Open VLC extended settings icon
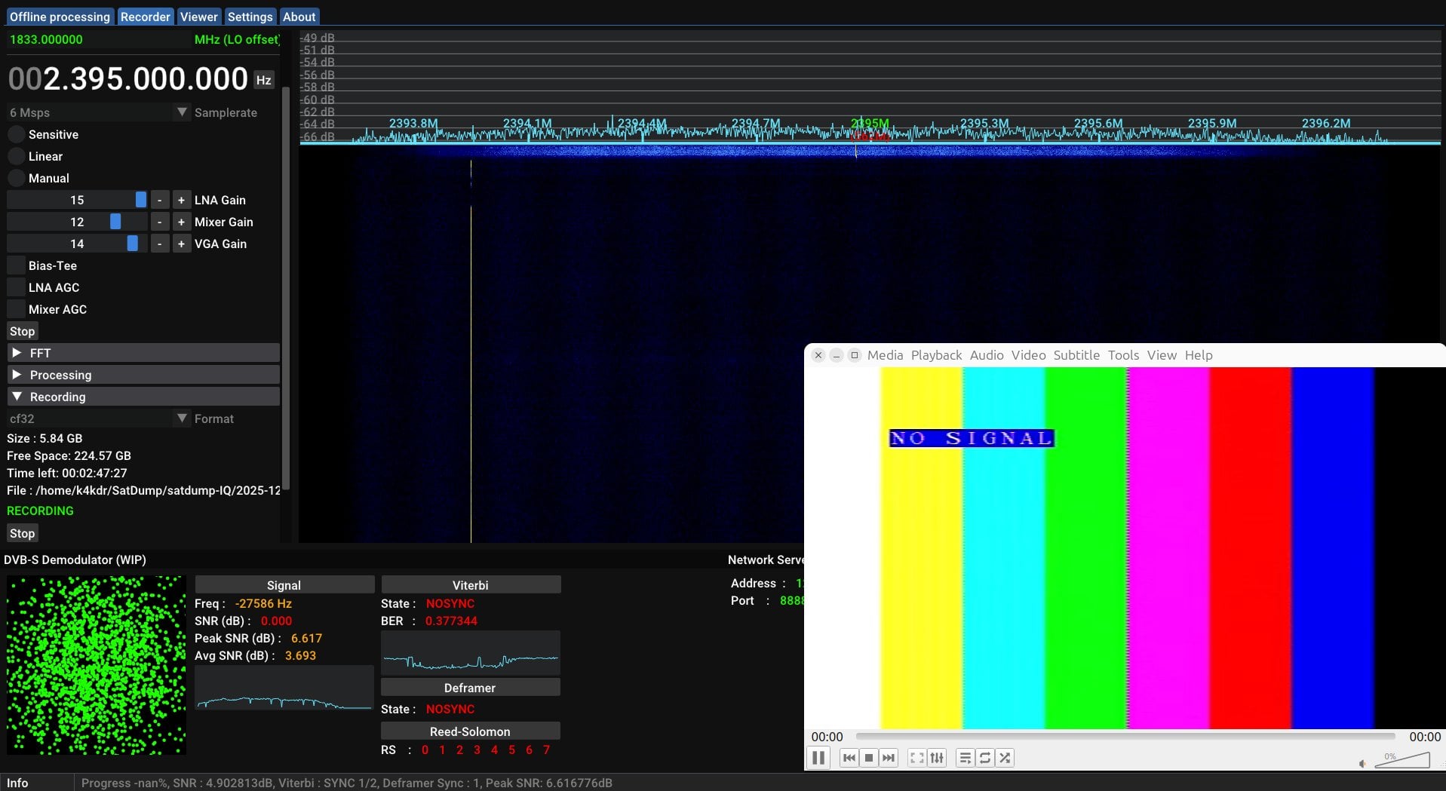Viewport: 1446px width, 791px height. (x=937, y=758)
